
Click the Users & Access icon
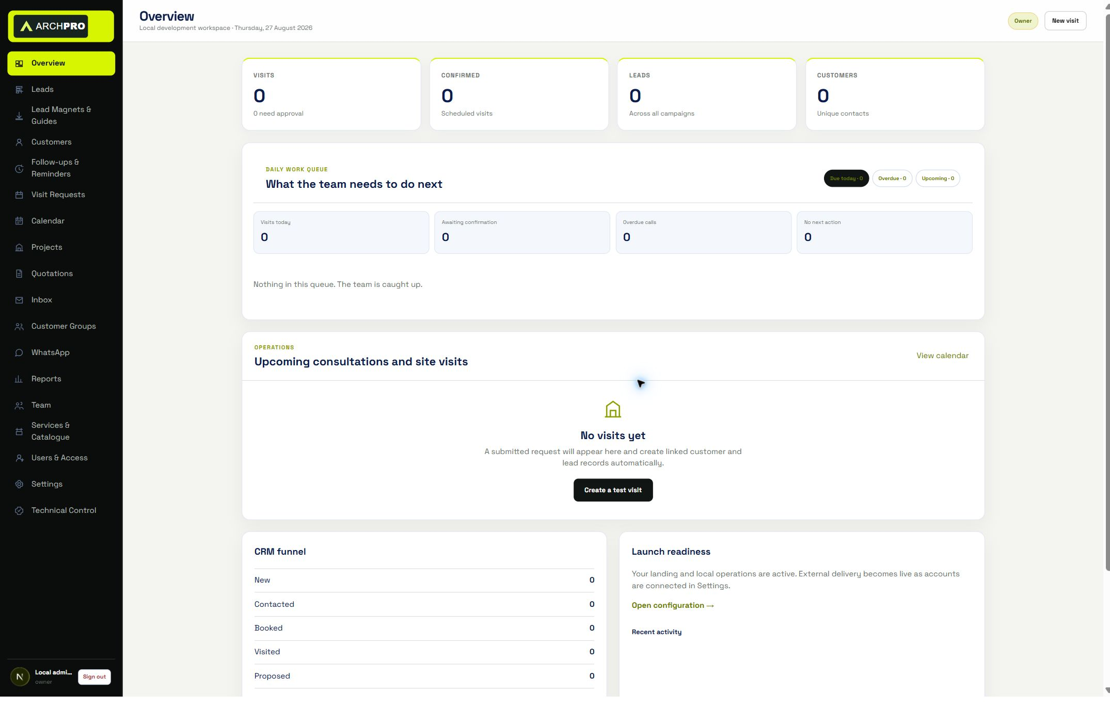(19, 458)
